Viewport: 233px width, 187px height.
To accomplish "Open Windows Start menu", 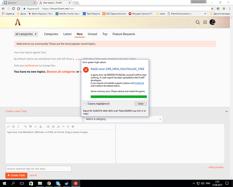I will pyautogui.click(x=4, y=183).
